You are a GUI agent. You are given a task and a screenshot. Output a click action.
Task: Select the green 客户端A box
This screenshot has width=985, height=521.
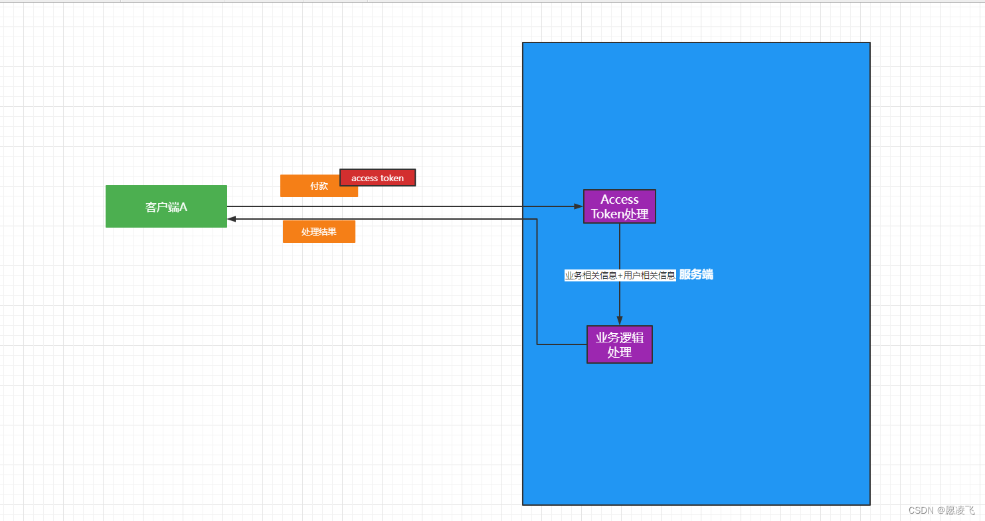click(166, 206)
